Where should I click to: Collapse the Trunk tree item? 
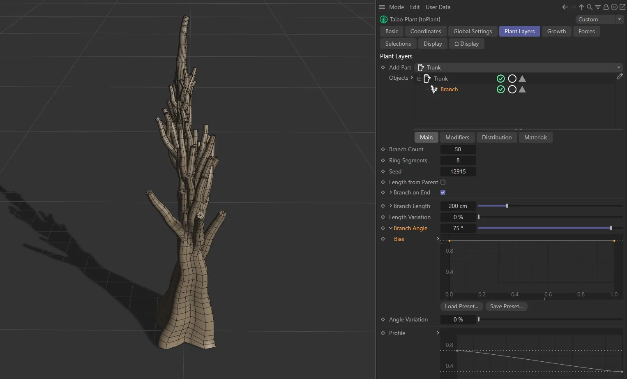[419, 79]
